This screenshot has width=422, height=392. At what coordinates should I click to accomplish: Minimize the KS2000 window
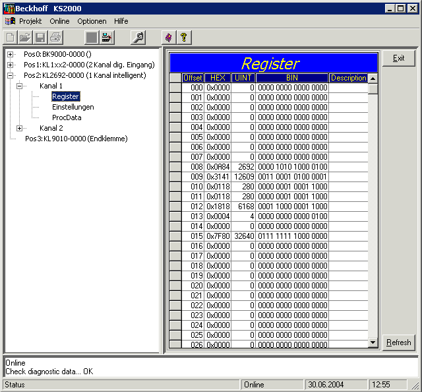point(390,9)
